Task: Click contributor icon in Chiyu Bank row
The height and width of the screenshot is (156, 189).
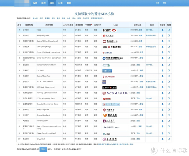Action: [163, 138]
